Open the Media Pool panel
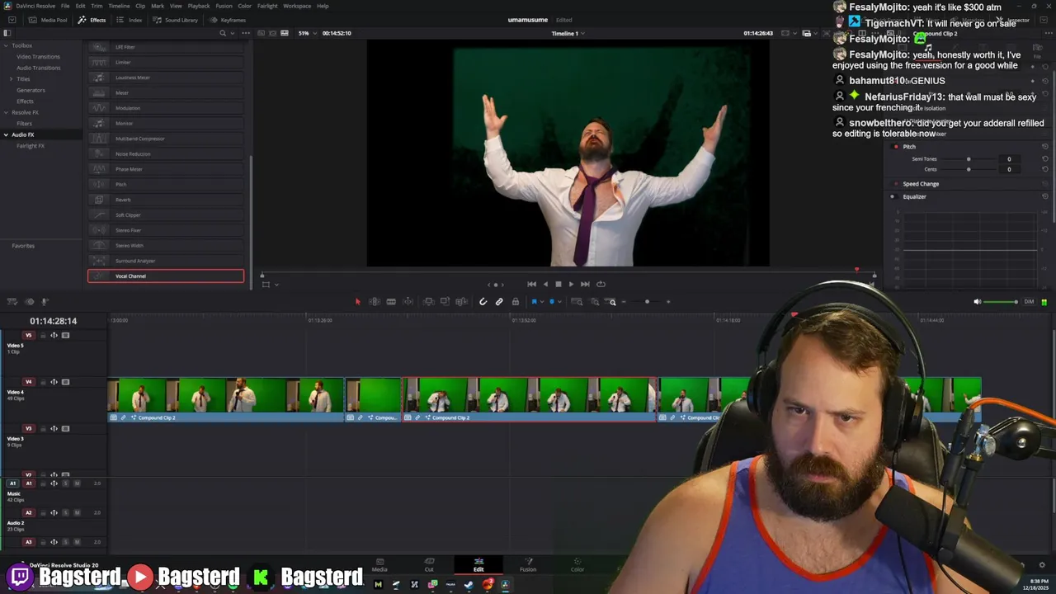This screenshot has height=594, width=1056. click(48, 20)
